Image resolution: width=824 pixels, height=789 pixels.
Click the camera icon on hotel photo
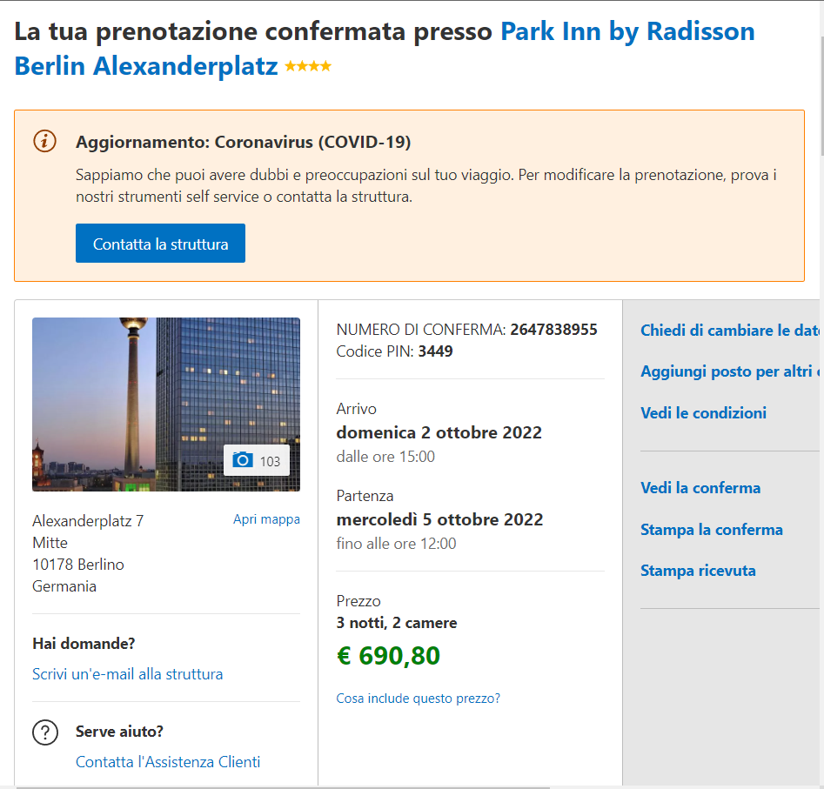[242, 460]
